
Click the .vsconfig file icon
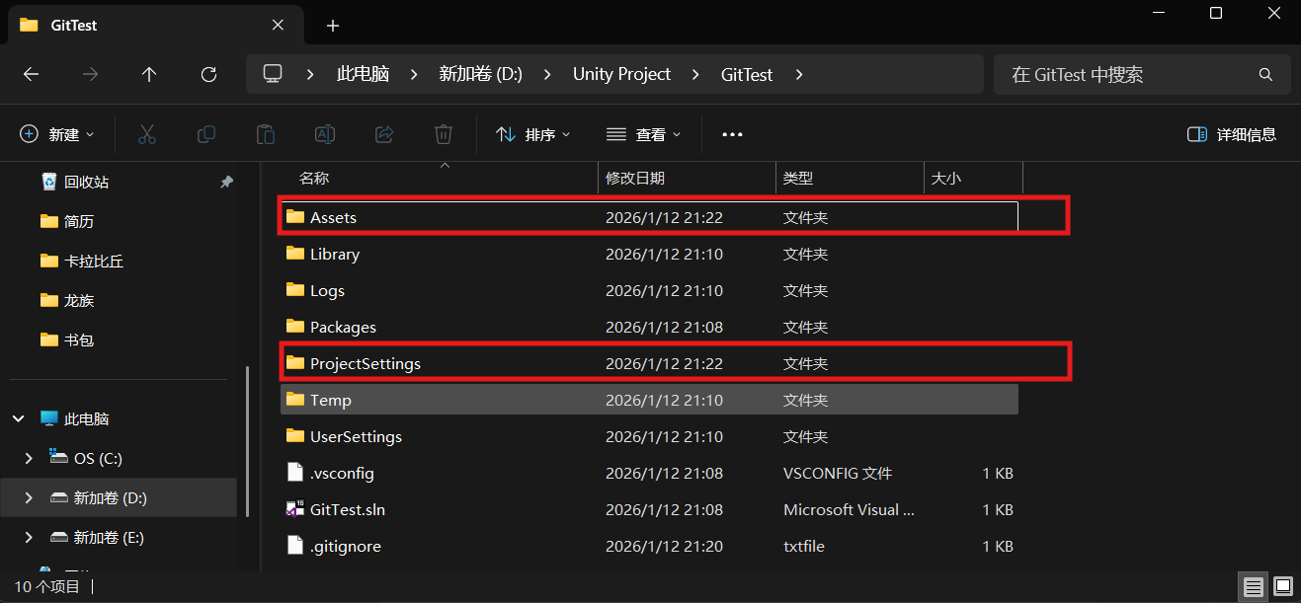(x=294, y=473)
